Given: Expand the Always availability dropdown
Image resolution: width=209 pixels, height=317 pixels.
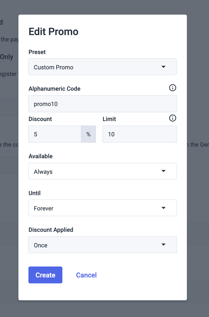Looking at the screenshot, I should 103,171.
